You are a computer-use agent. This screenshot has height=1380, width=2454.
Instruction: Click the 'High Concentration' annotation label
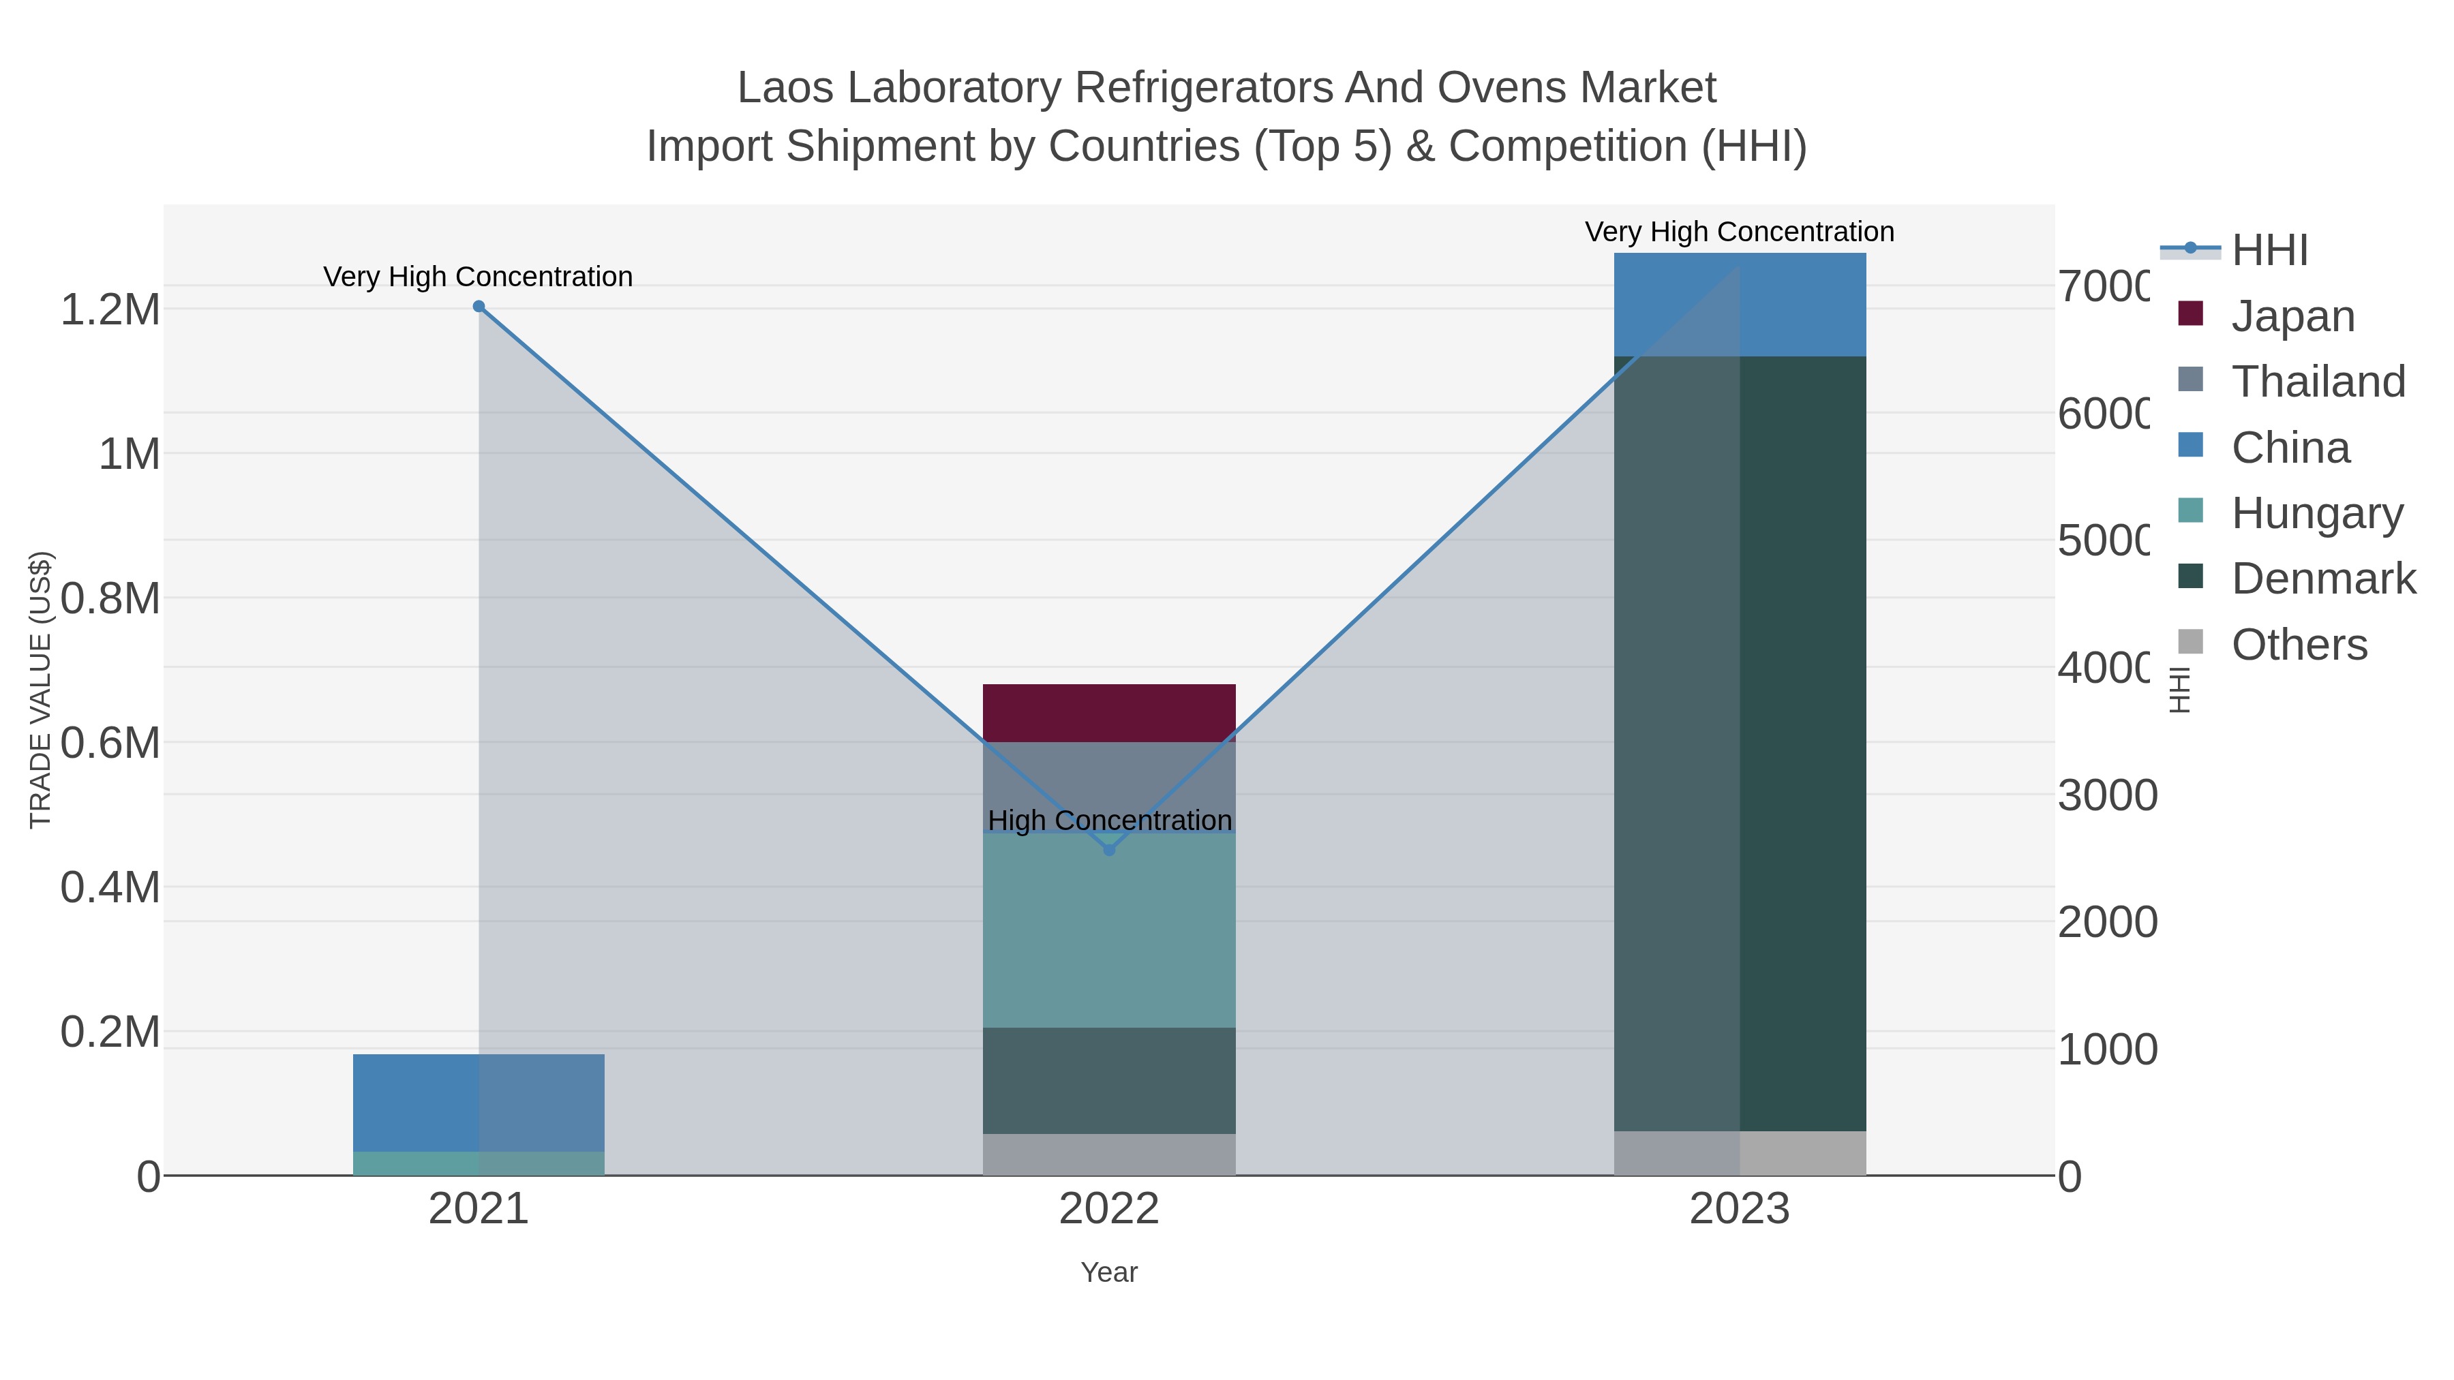click(1110, 820)
